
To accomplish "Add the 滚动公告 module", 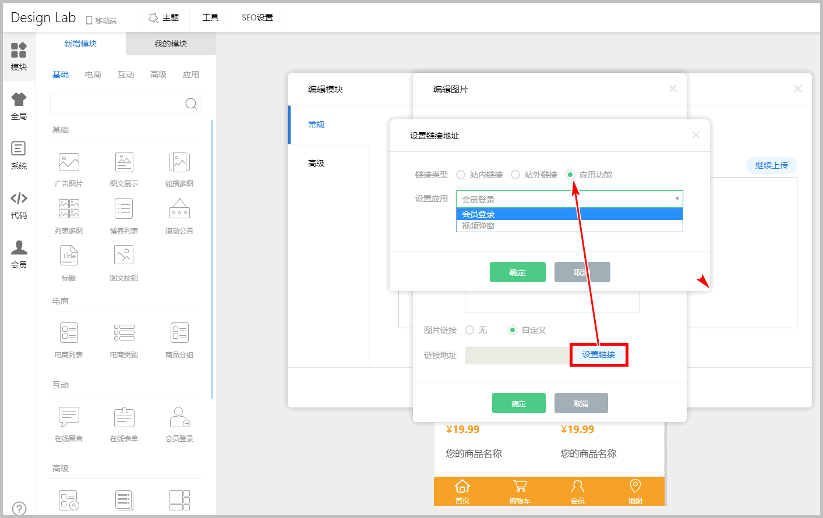I will tap(179, 217).
